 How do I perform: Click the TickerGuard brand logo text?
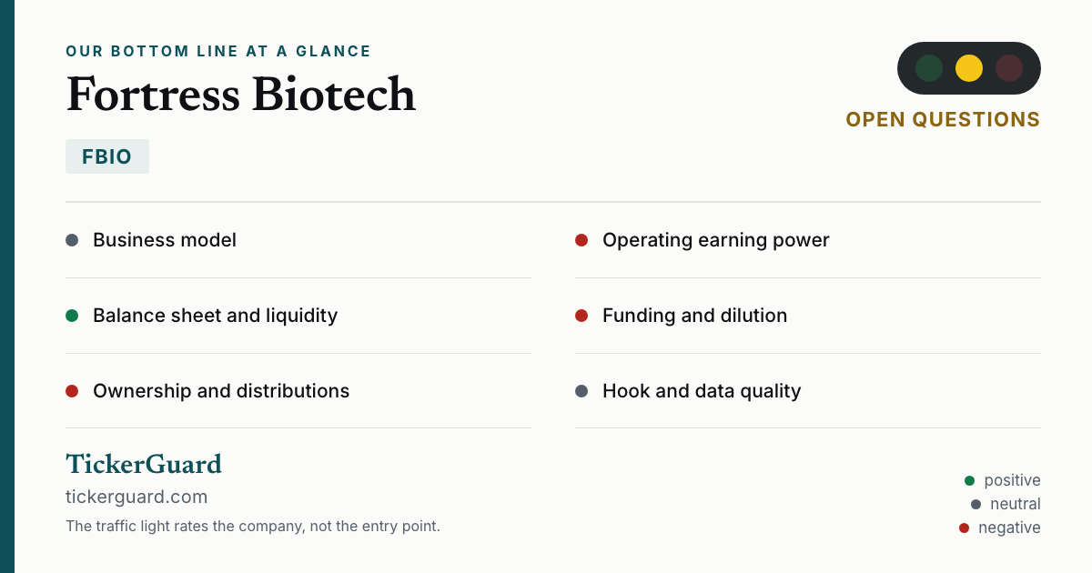[144, 464]
